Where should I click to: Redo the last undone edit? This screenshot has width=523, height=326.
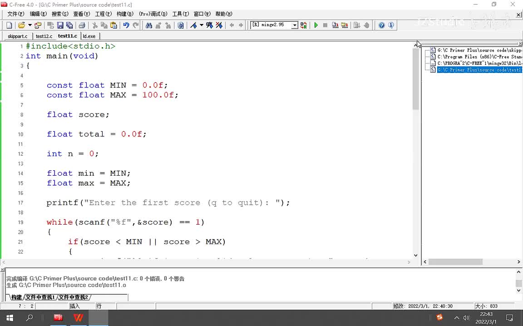coord(135,25)
